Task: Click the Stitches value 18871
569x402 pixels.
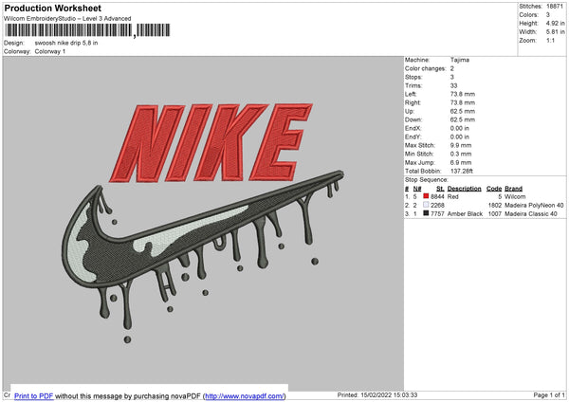Action: click(x=555, y=7)
